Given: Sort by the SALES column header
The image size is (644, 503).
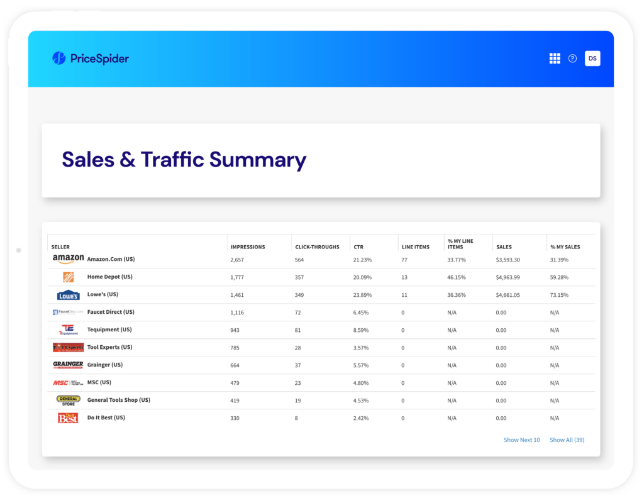Looking at the screenshot, I should click(504, 246).
